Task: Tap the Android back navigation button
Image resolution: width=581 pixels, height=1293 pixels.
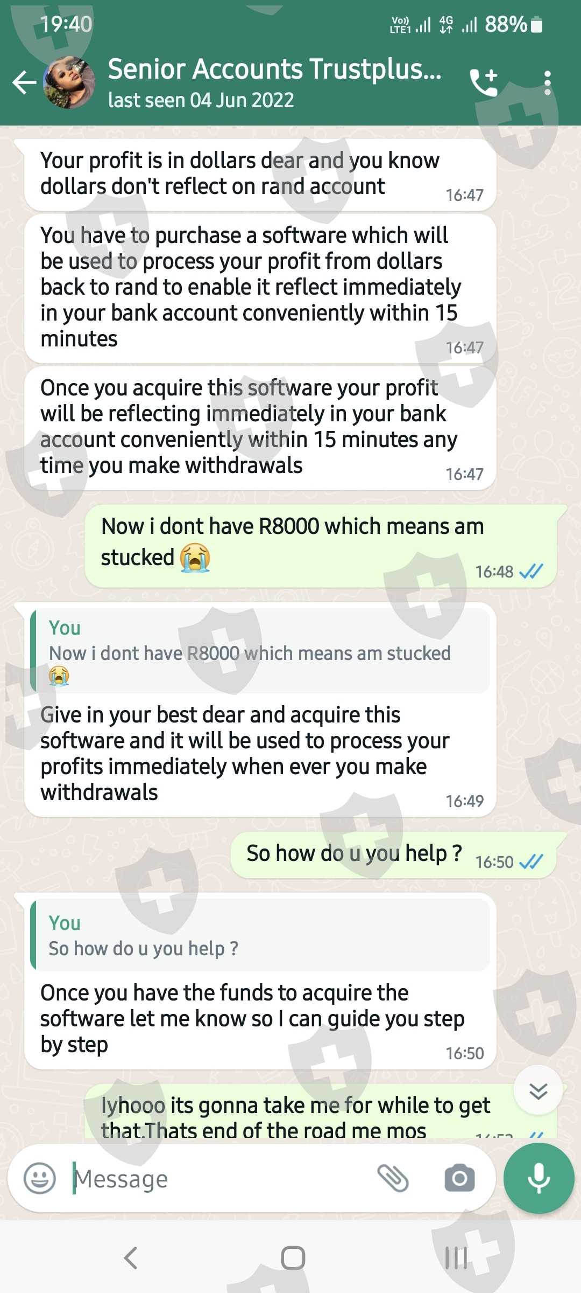Action: click(x=131, y=1258)
